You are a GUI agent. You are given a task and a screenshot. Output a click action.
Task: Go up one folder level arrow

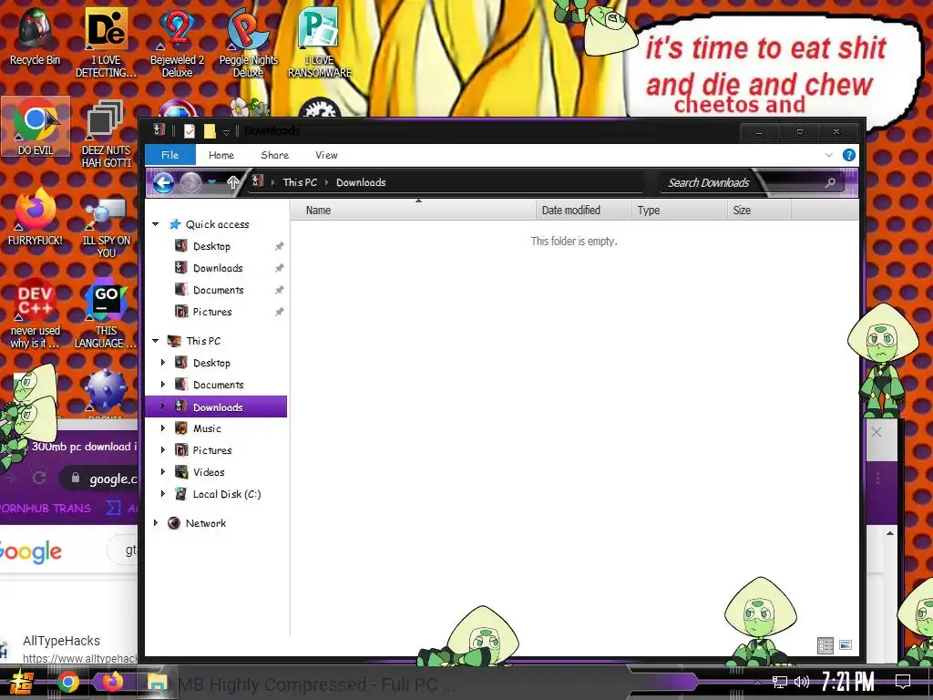(232, 182)
